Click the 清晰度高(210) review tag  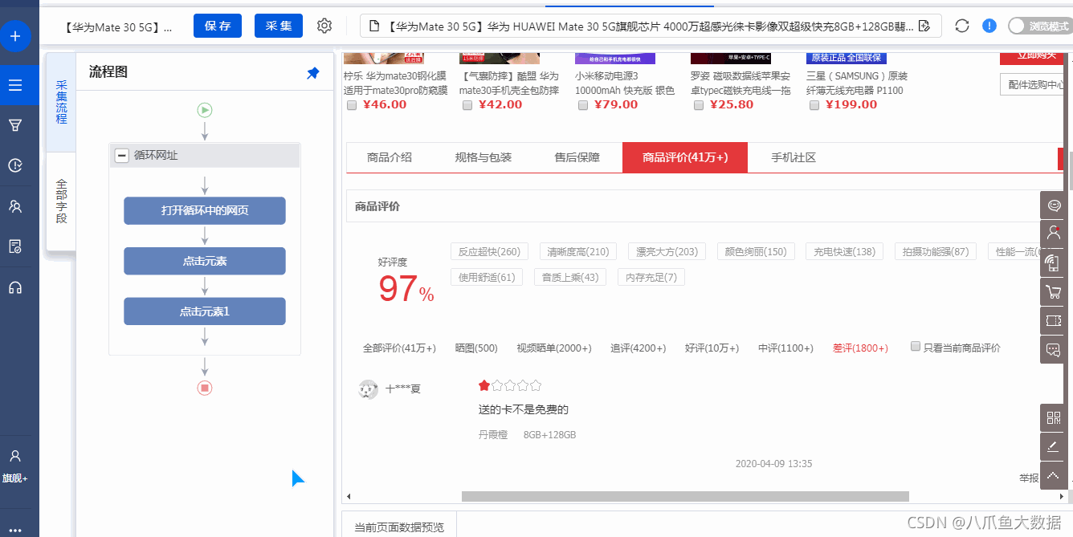click(x=578, y=251)
